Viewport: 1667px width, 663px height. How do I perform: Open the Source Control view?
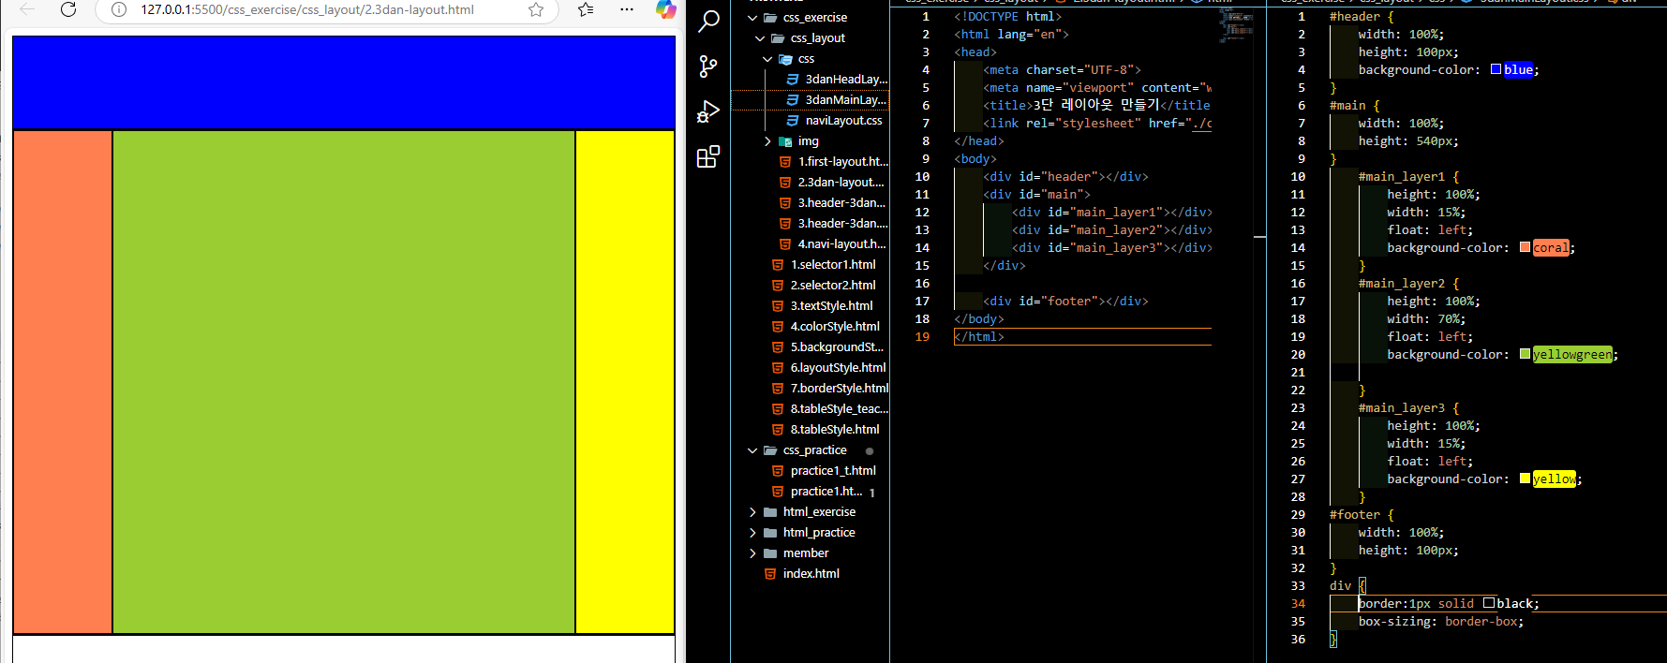[x=708, y=66]
